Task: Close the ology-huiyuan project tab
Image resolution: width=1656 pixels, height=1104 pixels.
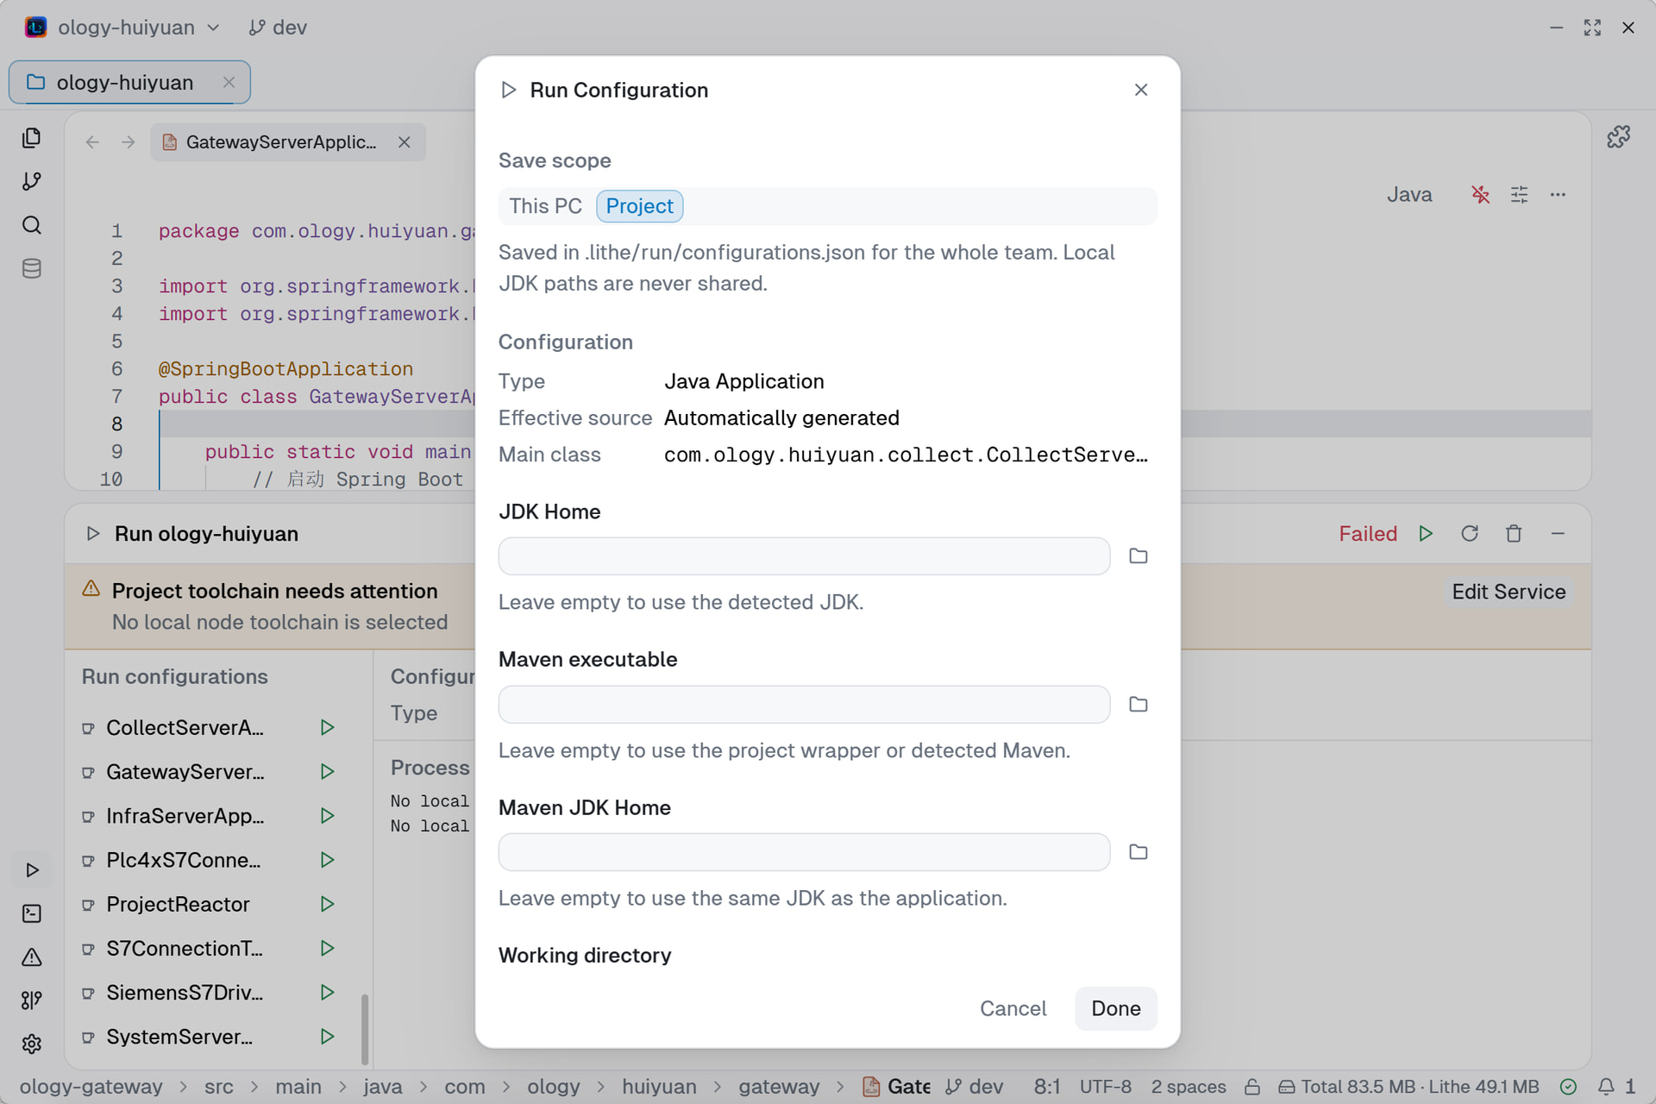Action: 229,82
